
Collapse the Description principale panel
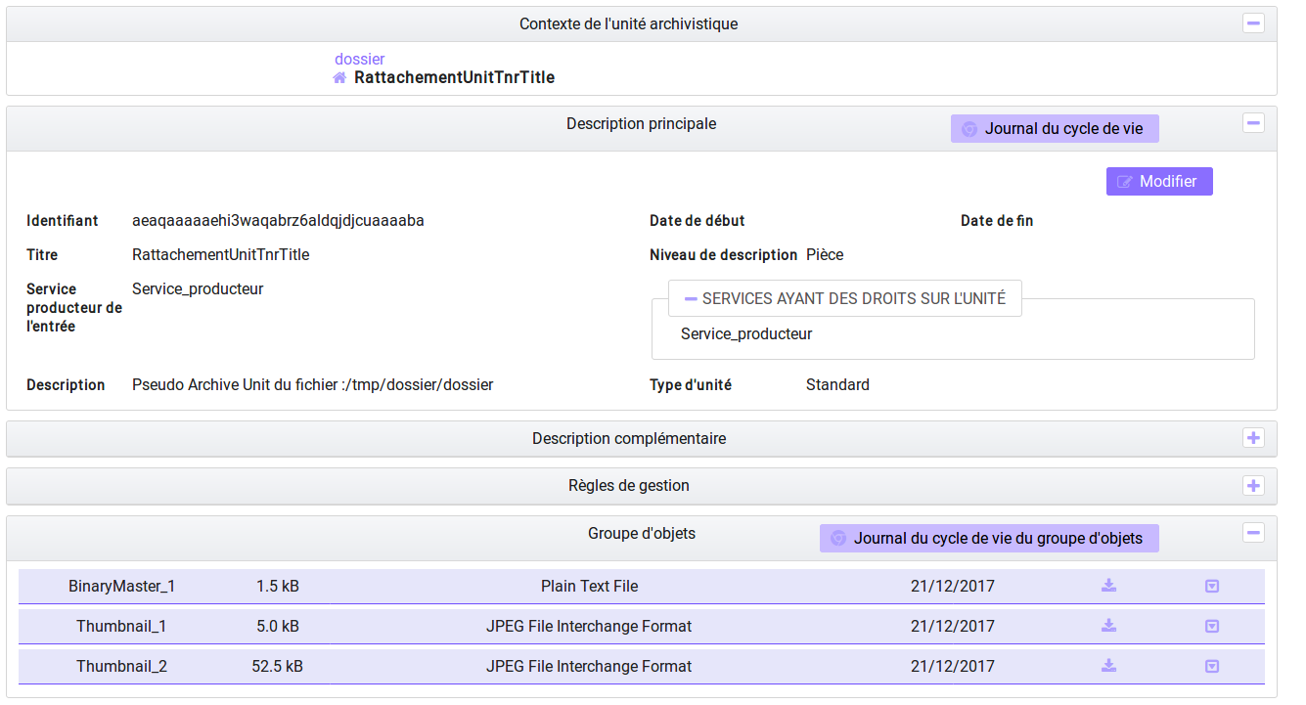tap(1253, 123)
